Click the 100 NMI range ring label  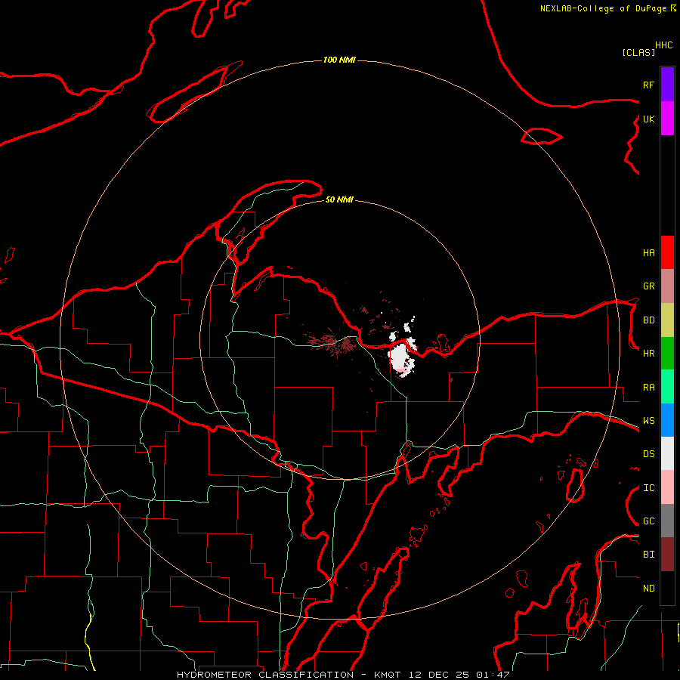point(339,60)
